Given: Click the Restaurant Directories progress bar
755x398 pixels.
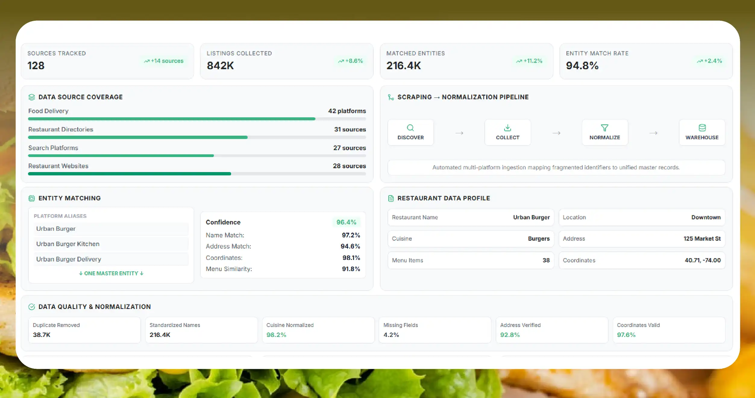Looking at the screenshot, I should click(197, 137).
